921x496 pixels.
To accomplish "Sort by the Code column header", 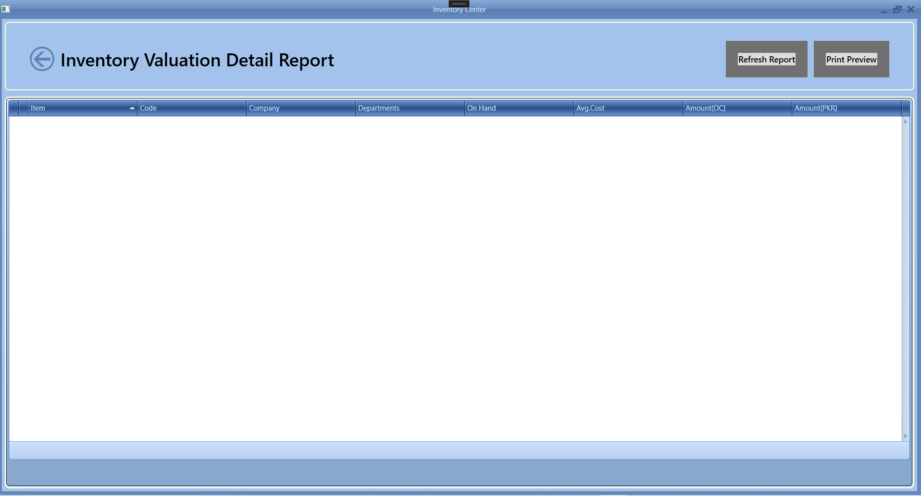I will click(x=192, y=108).
